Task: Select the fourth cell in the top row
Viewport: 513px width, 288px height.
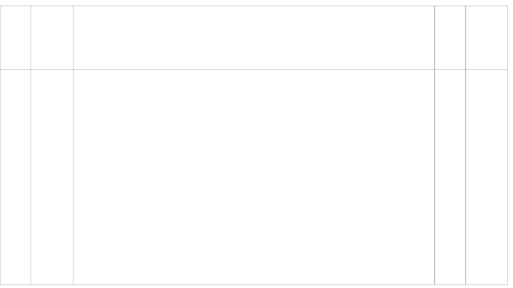Action: click(x=450, y=37)
